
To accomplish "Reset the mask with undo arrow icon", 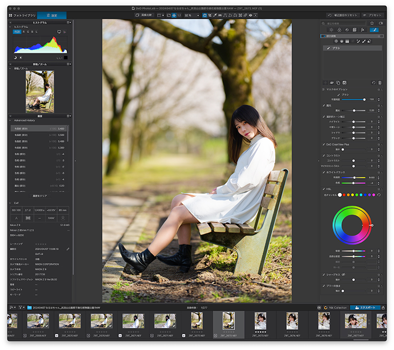I will coord(373,83).
